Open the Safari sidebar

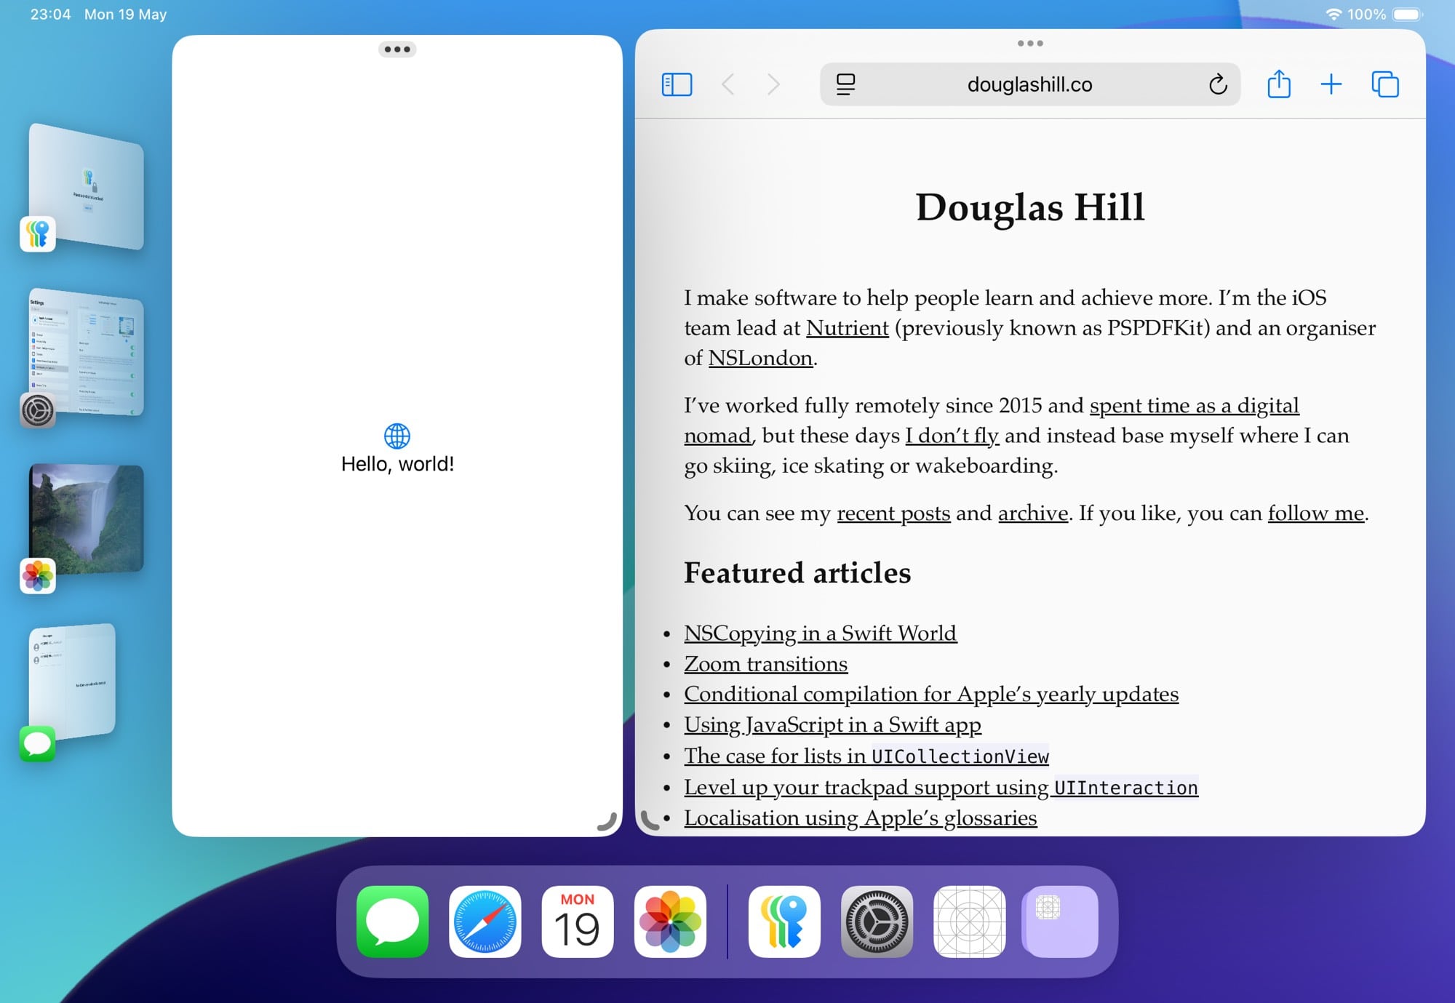tap(675, 84)
